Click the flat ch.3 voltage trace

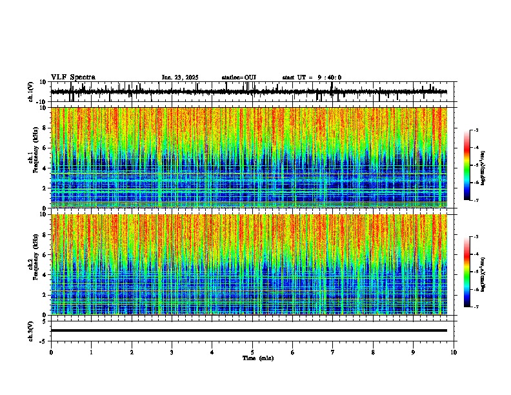coord(249,330)
